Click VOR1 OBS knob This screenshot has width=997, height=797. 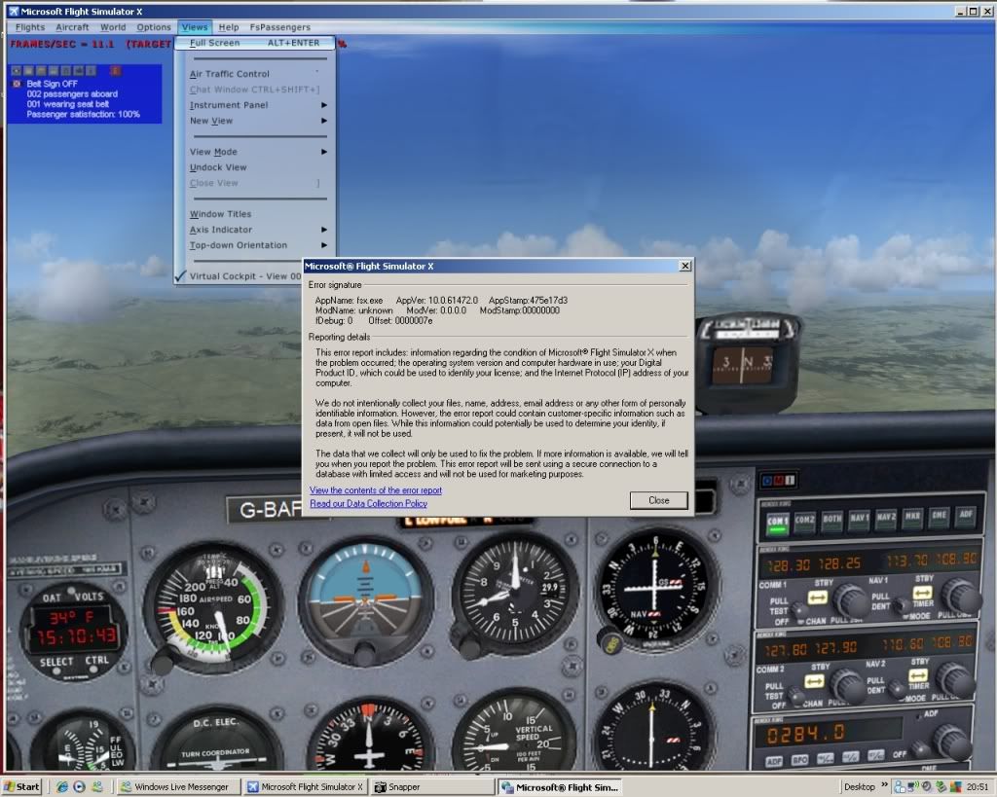tap(611, 646)
